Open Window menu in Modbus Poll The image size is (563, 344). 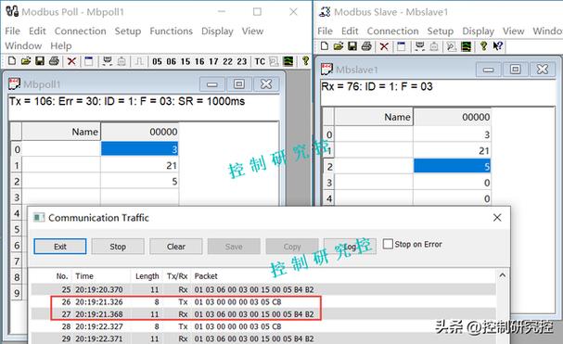point(23,46)
